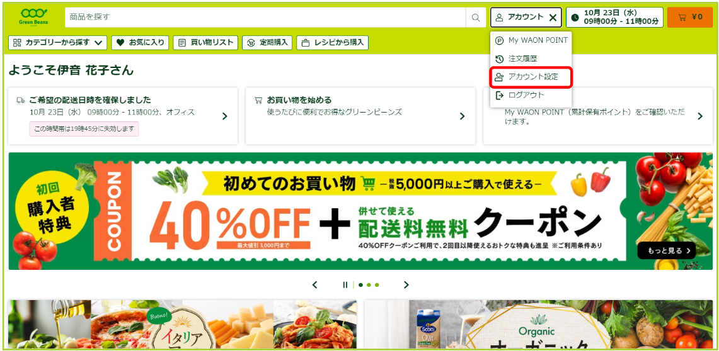Show next banner with right arrow
This screenshot has width=719, height=351.
click(x=406, y=285)
